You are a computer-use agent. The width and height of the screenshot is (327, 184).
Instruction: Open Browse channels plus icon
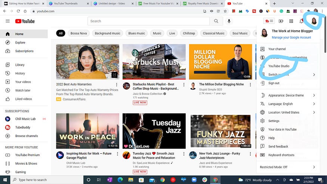[8, 136]
